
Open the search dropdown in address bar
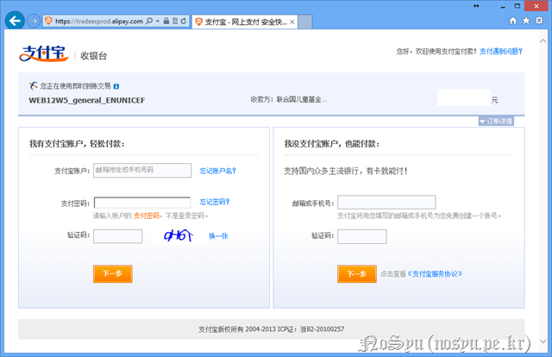click(x=156, y=20)
